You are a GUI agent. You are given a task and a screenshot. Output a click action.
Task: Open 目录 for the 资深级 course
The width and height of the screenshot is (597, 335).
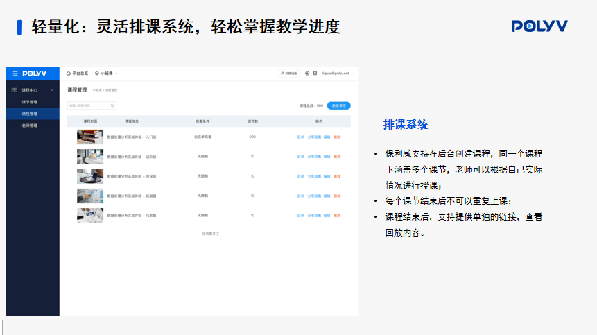coord(301,176)
